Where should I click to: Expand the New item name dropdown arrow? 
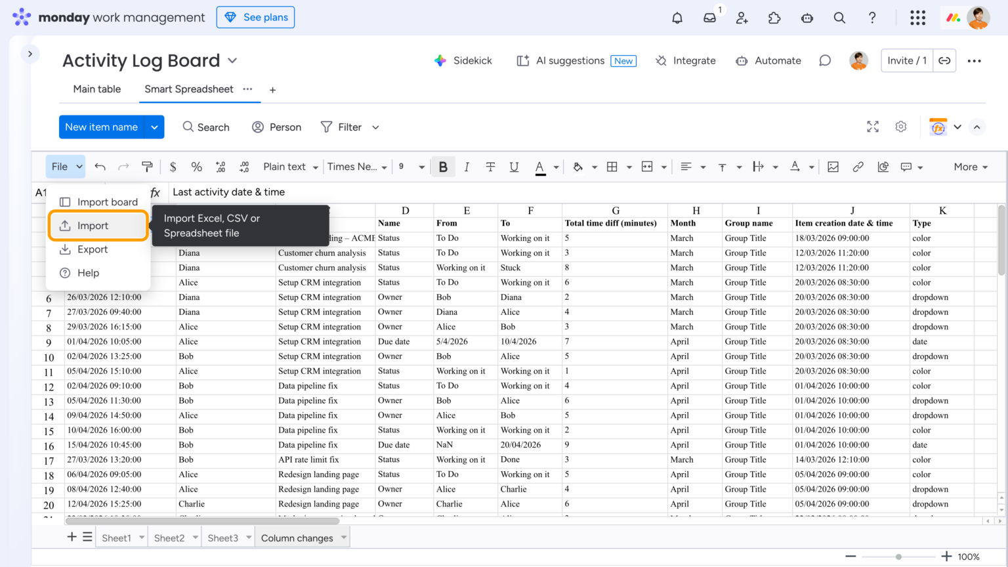(x=154, y=127)
